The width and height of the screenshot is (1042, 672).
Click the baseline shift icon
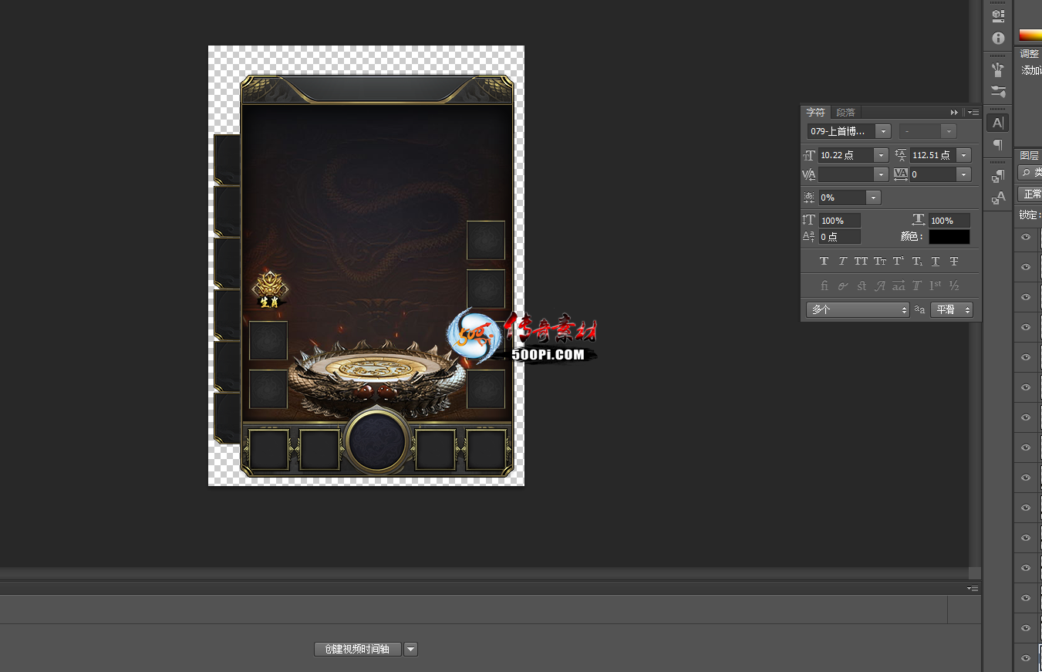point(809,237)
